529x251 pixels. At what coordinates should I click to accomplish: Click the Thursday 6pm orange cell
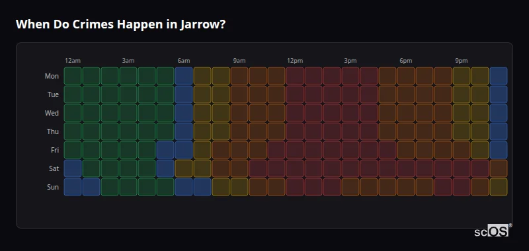pos(406,131)
